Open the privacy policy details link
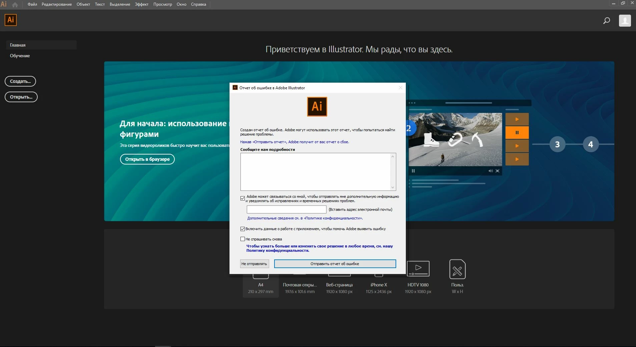Image resolution: width=636 pixels, height=347 pixels. (305, 218)
